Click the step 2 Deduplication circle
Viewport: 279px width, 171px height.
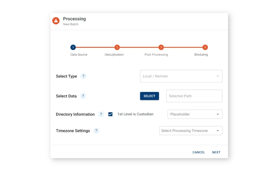(117, 47)
